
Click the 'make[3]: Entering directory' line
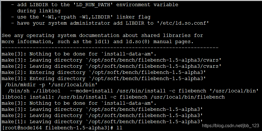104,79
